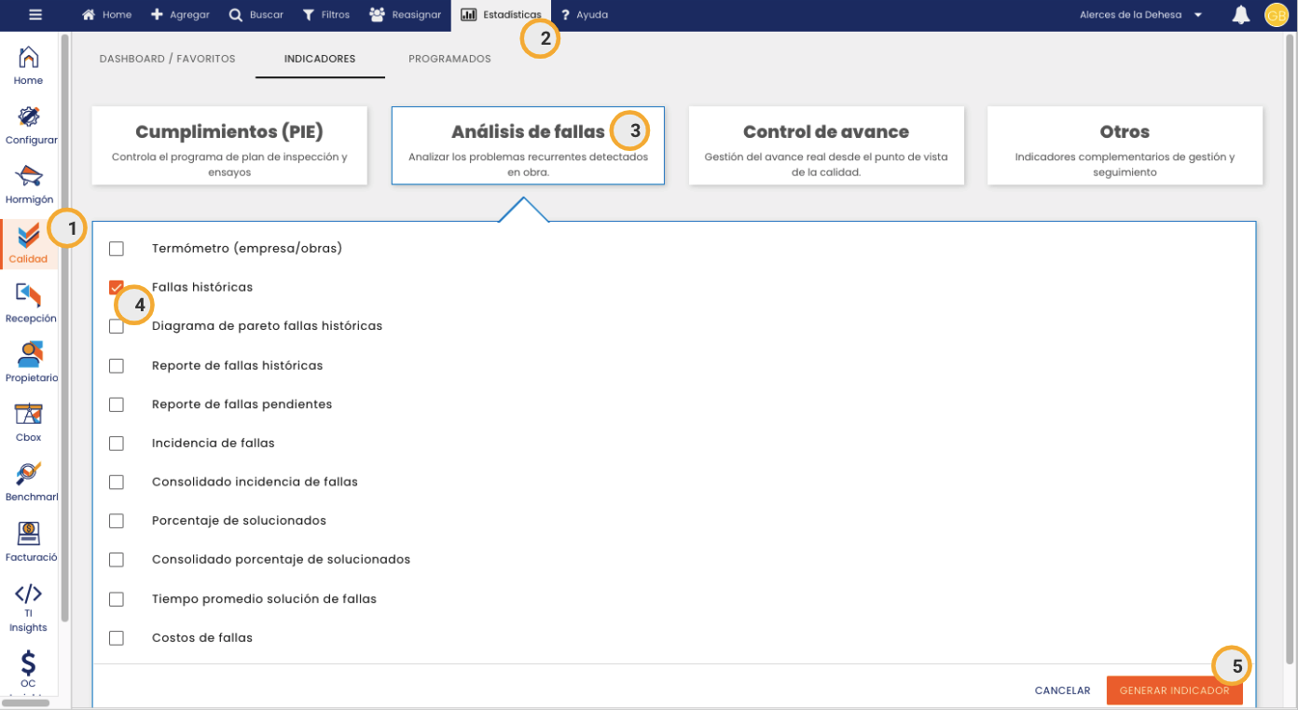Expand the Control de avance card

[x=825, y=145]
